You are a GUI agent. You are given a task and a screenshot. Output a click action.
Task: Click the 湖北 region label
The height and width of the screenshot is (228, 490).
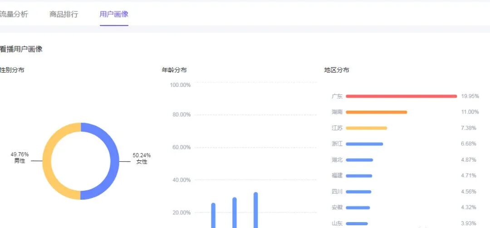[x=337, y=160]
